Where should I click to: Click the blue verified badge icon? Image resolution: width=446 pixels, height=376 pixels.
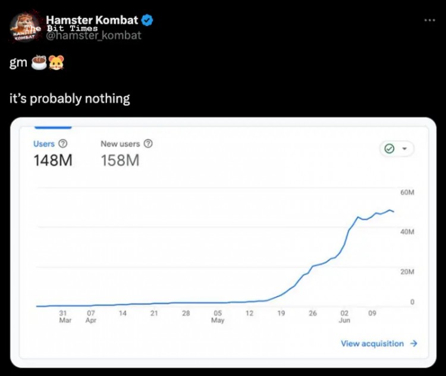[147, 20]
